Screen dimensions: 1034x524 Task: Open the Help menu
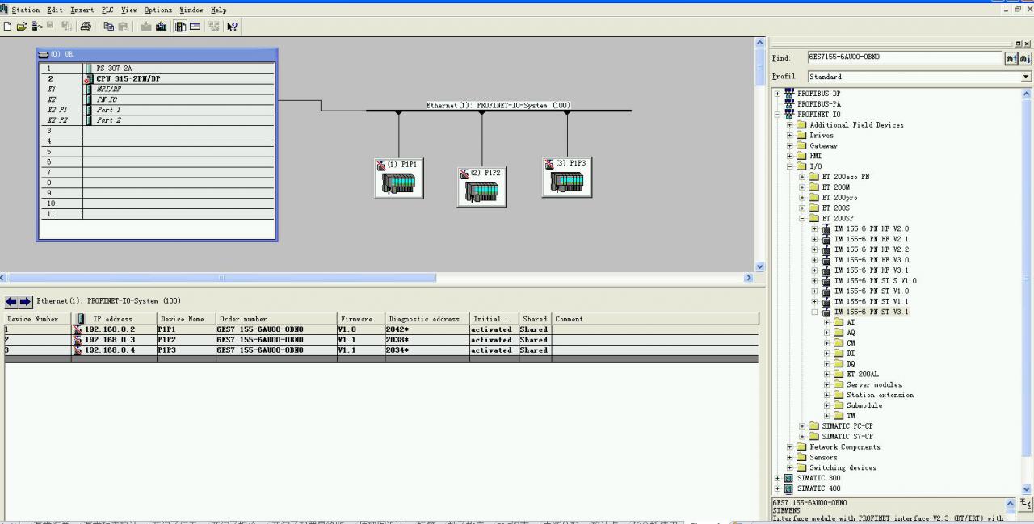tap(218, 10)
